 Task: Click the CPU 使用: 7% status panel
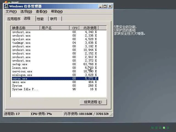[46, 114]
